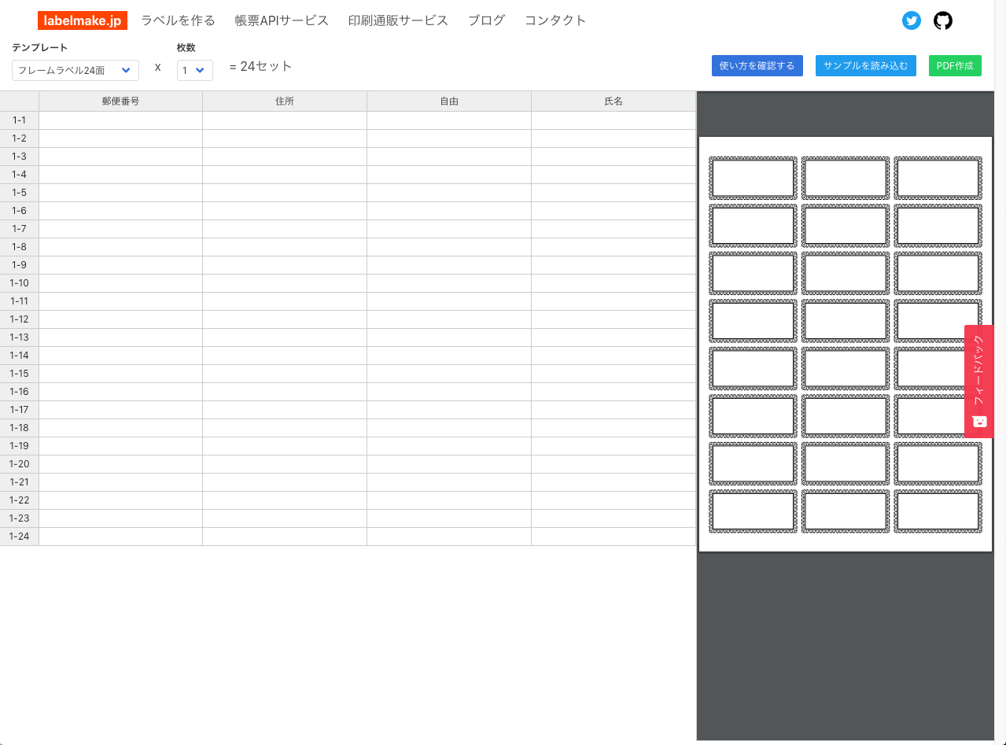Open the テンプレート template dropdown

pyautogui.click(x=75, y=70)
